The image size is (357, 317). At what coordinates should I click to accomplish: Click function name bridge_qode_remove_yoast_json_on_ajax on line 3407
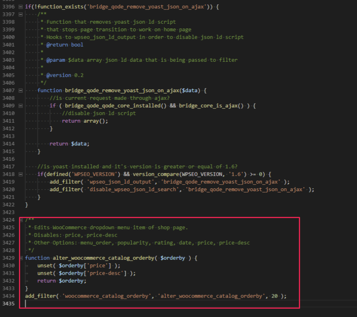[x=122, y=91]
